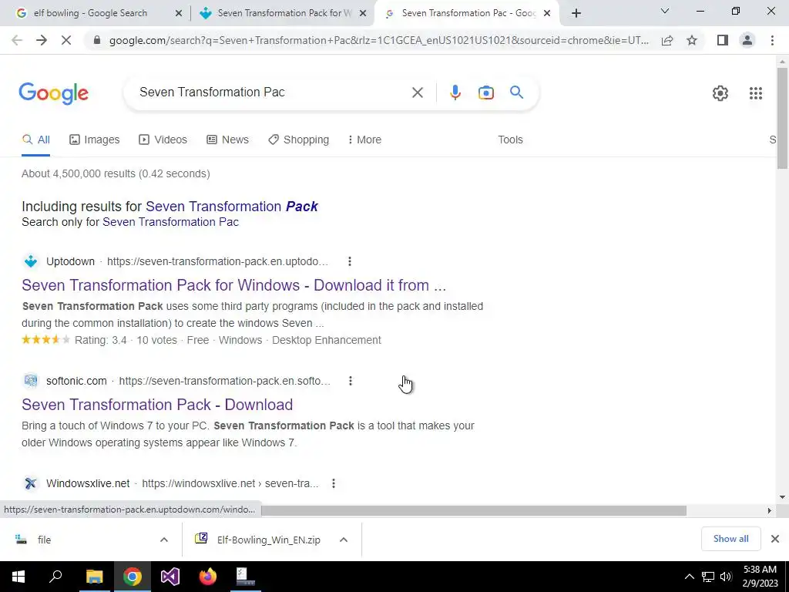
Task: Open the Chrome profile menu
Action: pos(747,40)
